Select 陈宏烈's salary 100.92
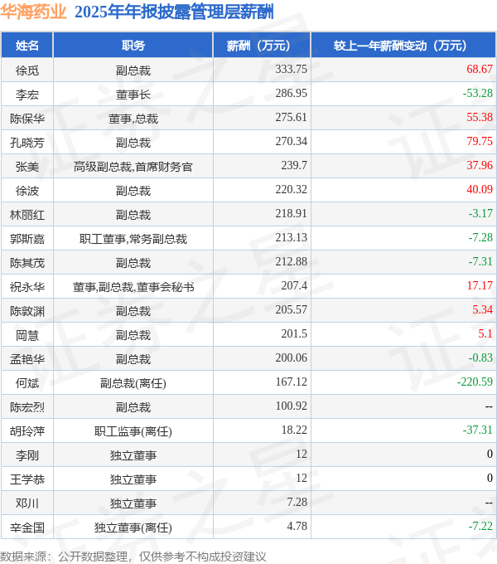 292,406
